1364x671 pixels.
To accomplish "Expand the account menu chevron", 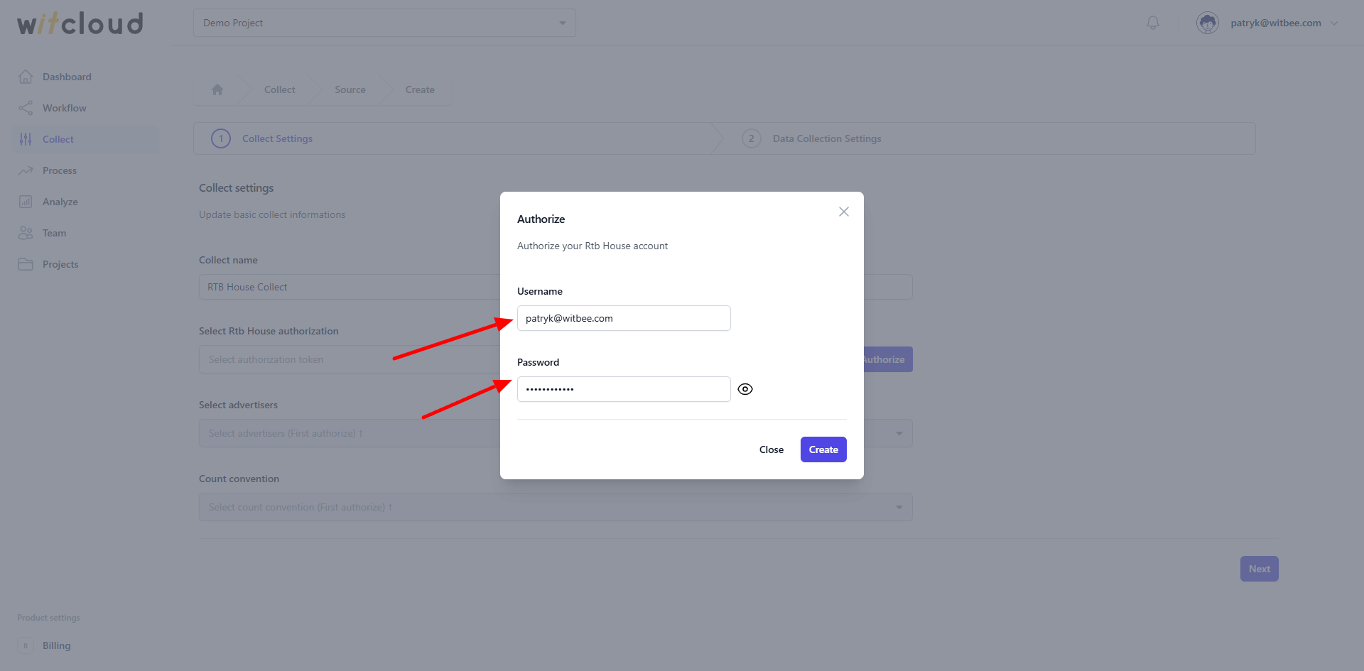I will tap(1334, 23).
